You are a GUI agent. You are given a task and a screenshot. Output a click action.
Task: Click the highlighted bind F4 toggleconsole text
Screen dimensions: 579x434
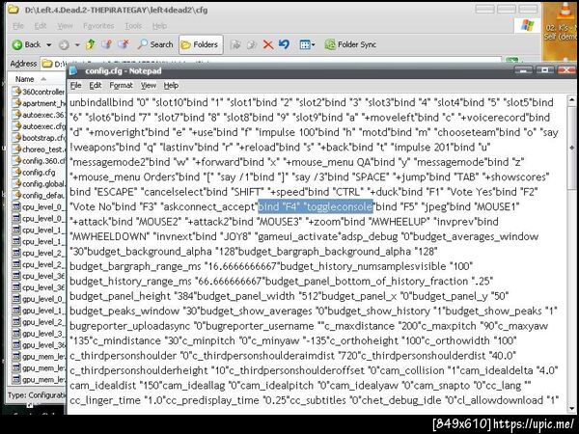click(315, 206)
